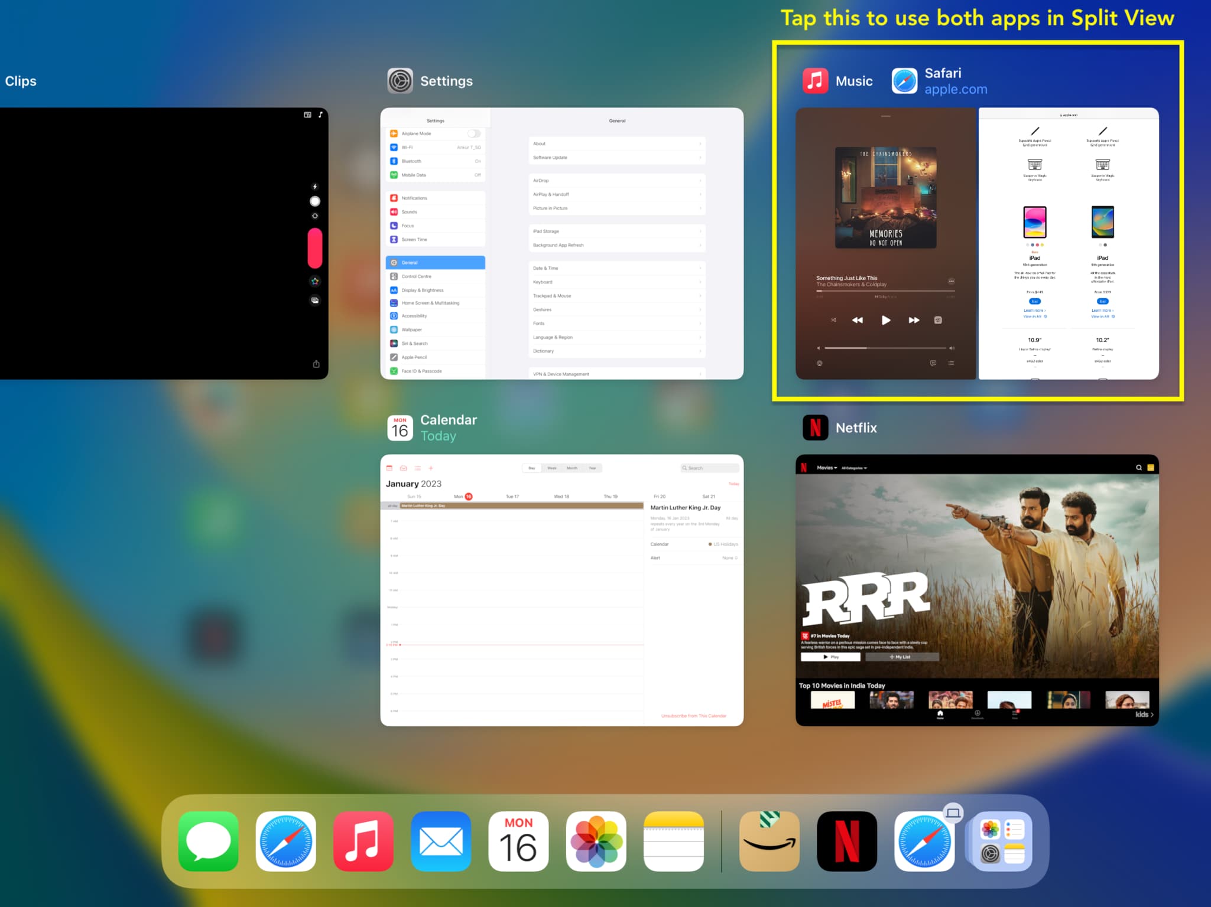Screen dimensions: 1211x907
Task: Tap the share icon in Clips card
Action: click(x=316, y=364)
